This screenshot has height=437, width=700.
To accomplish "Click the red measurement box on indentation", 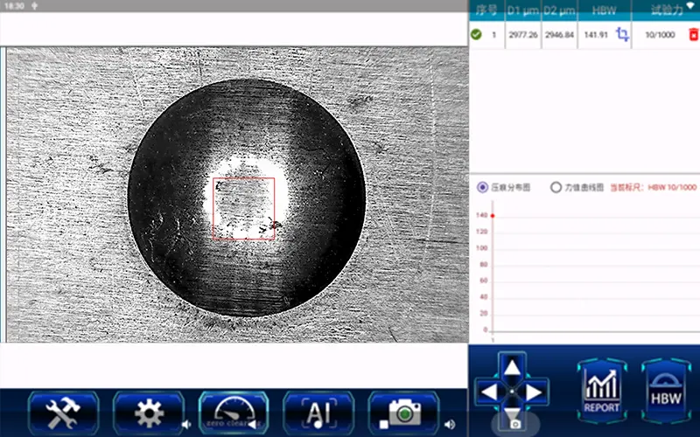I will (244, 209).
